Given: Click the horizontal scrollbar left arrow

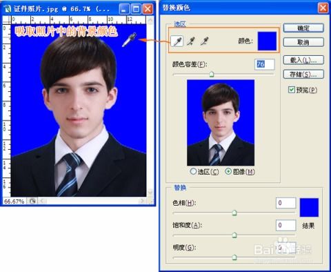Looking at the screenshot, I should point(42,201).
